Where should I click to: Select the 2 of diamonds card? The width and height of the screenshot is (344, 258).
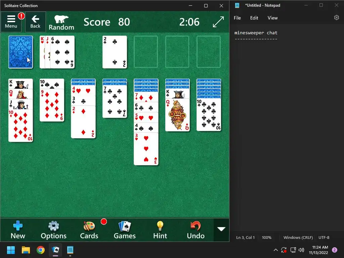pos(83,122)
